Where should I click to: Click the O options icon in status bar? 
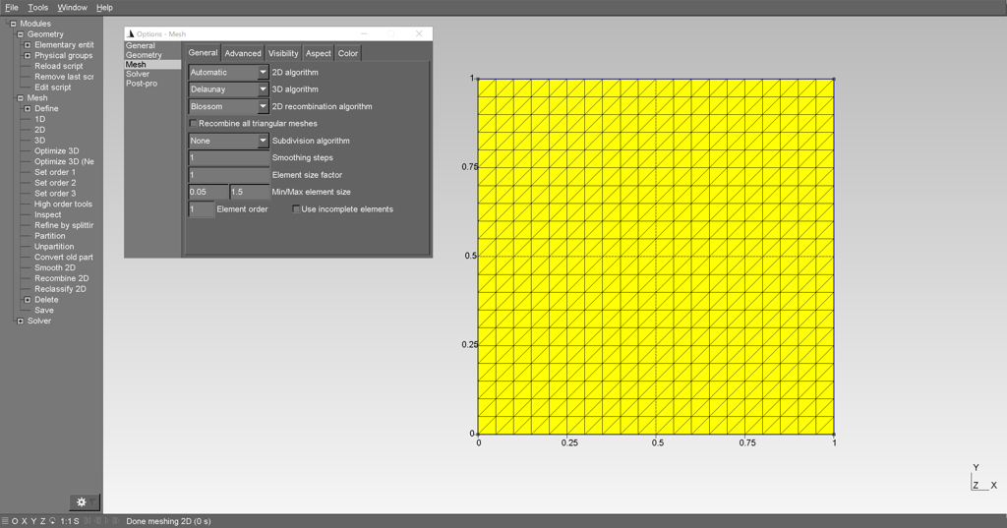(14, 521)
